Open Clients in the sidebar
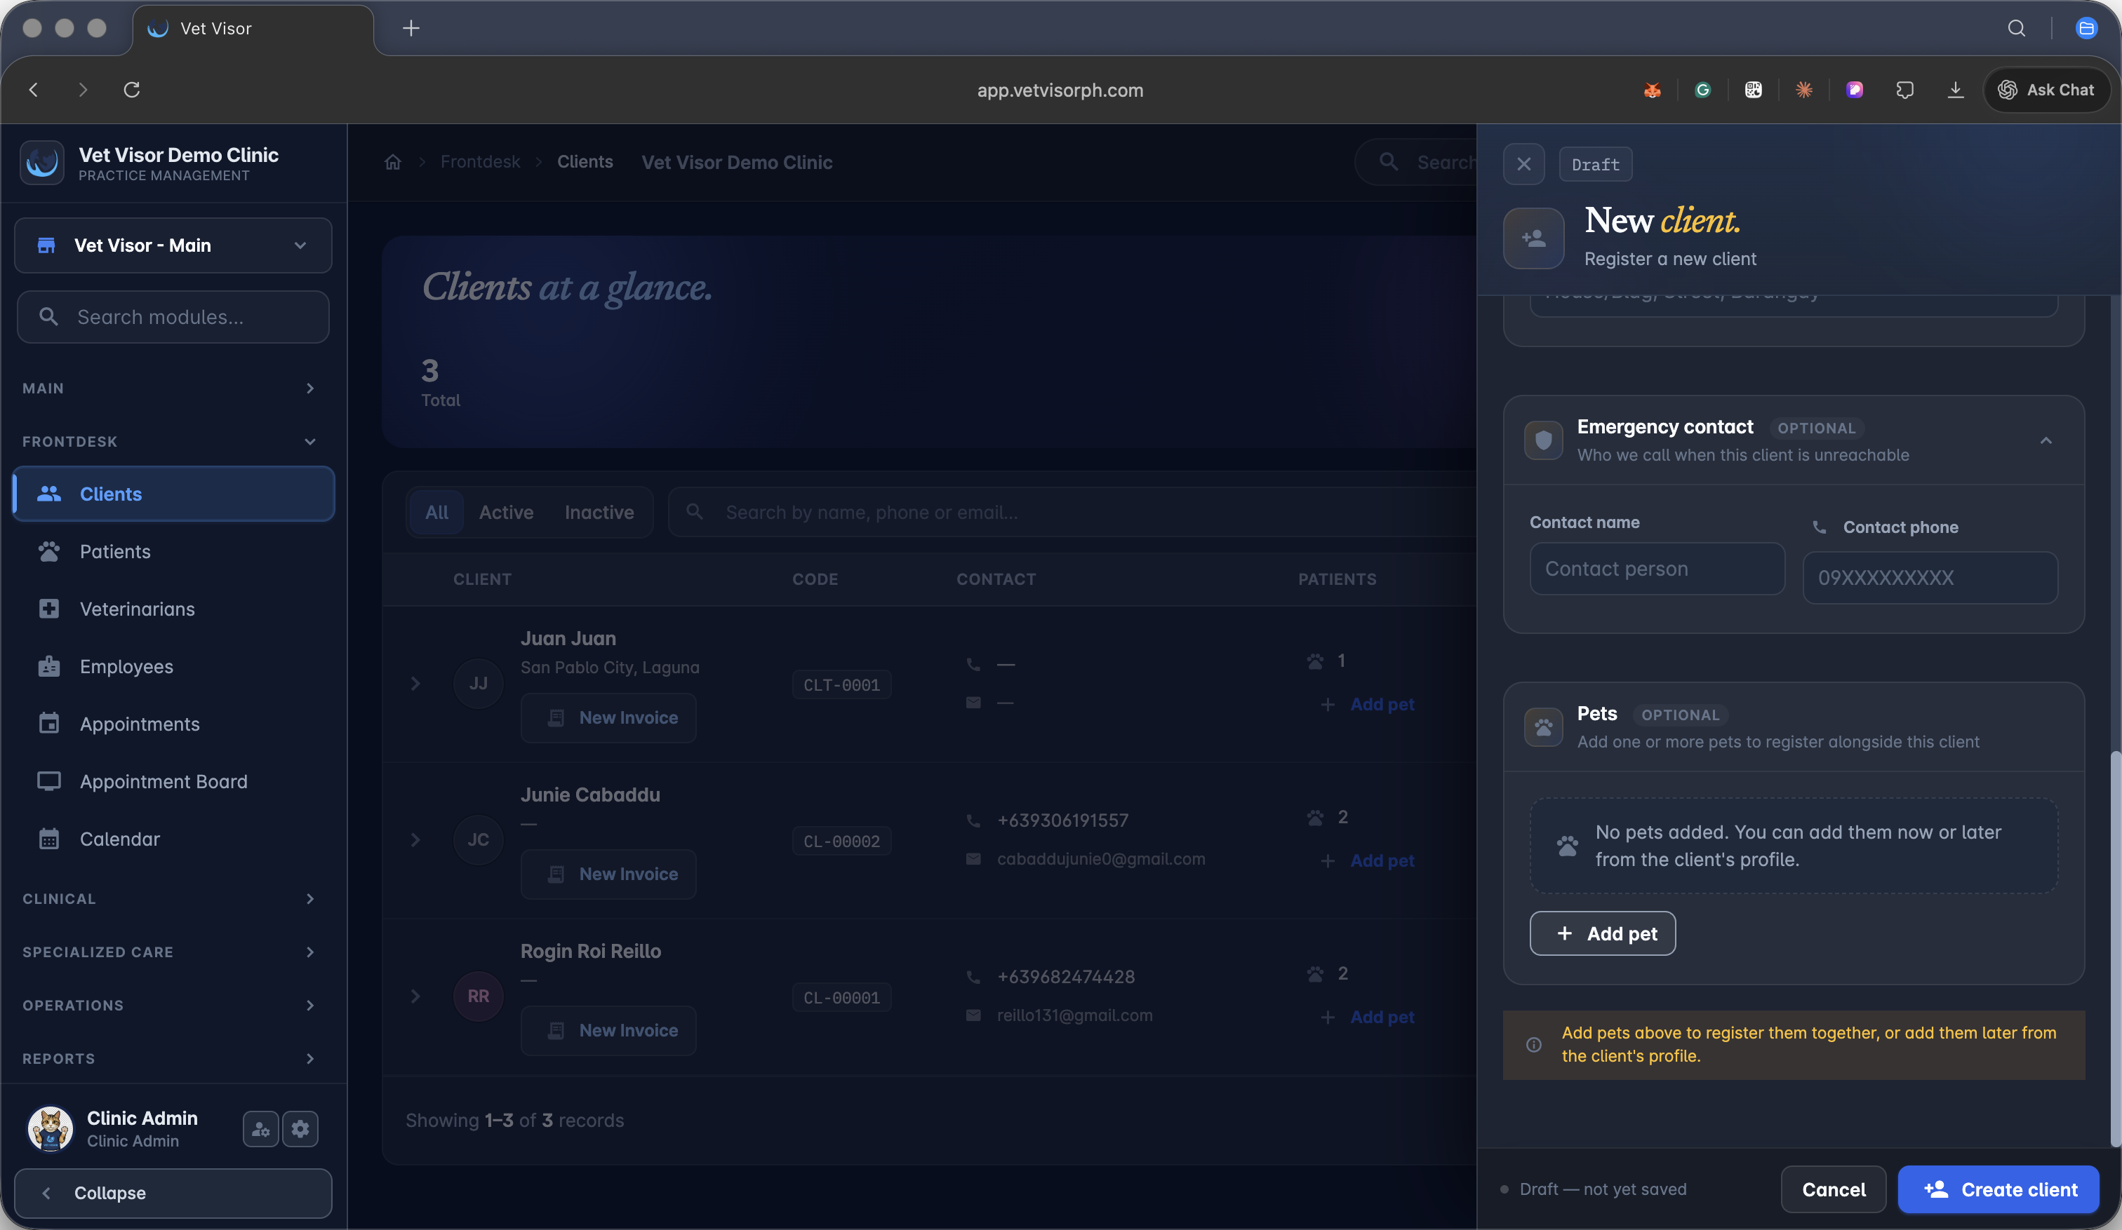This screenshot has width=2122, height=1230. pos(173,494)
